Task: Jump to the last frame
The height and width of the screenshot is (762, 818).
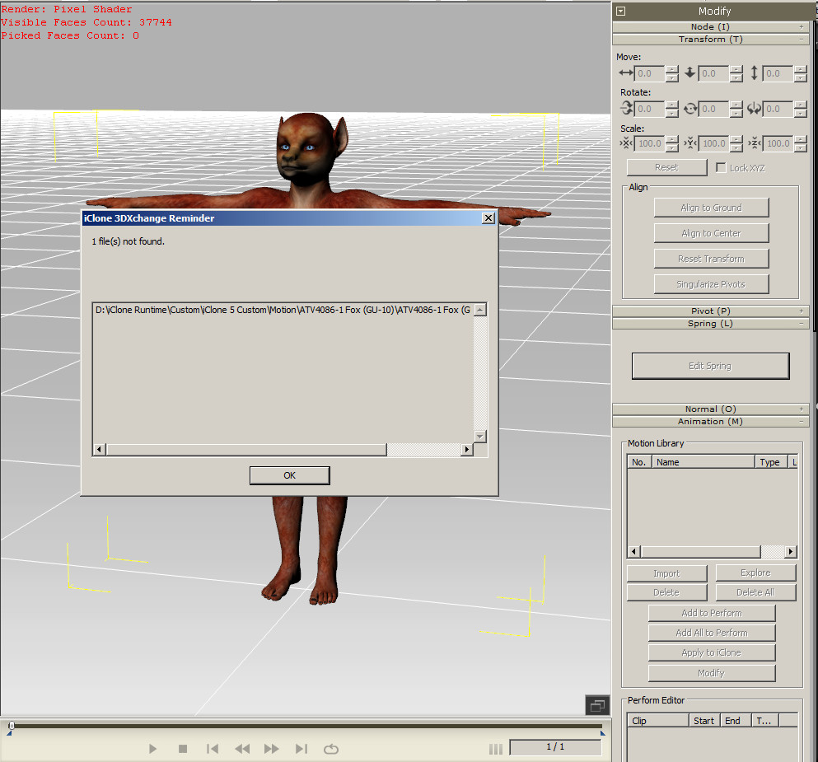Action: (301, 749)
